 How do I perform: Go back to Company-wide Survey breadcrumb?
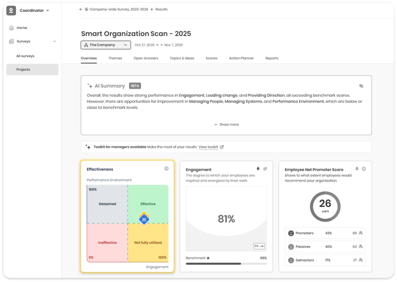[x=118, y=10]
